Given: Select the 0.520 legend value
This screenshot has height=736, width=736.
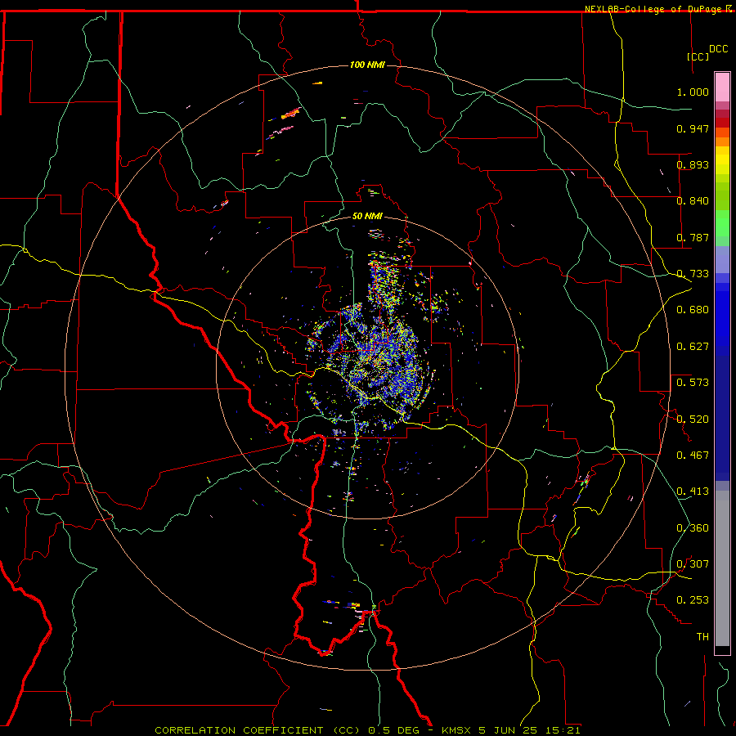Looking at the screenshot, I should [693, 420].
